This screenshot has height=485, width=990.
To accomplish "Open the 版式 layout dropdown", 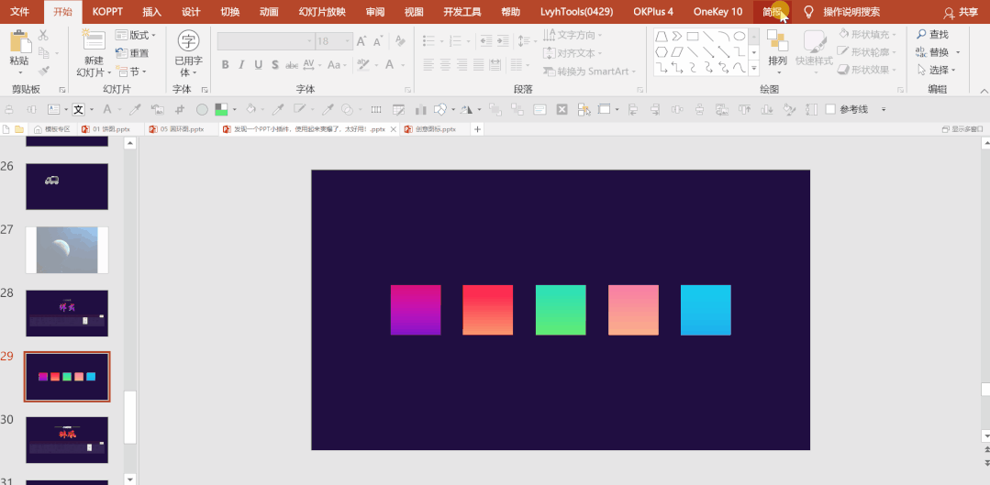I will (136, 36).
